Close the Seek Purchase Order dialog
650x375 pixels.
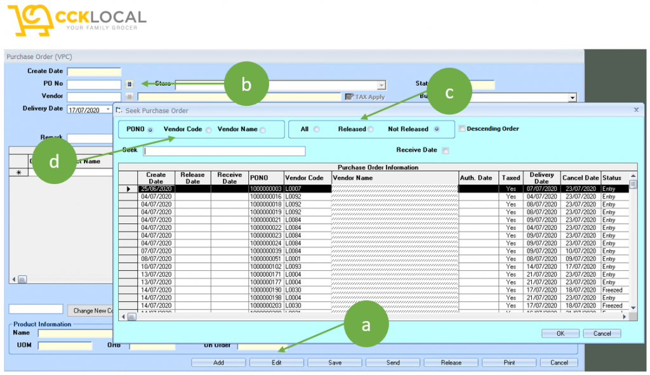(636, 110)
